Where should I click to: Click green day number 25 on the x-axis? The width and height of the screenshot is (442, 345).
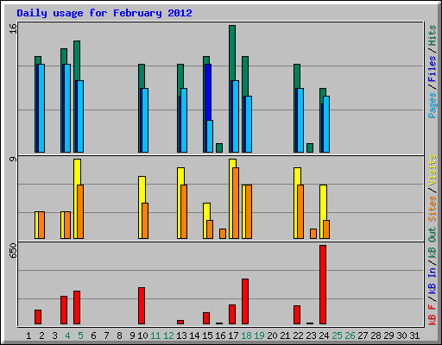[337, 336]
